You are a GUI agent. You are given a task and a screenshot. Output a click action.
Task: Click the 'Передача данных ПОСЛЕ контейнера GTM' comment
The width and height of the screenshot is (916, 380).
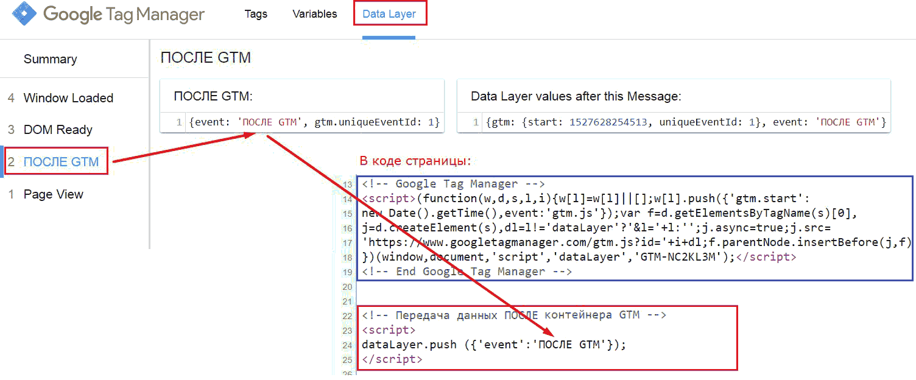pos(514,315)
